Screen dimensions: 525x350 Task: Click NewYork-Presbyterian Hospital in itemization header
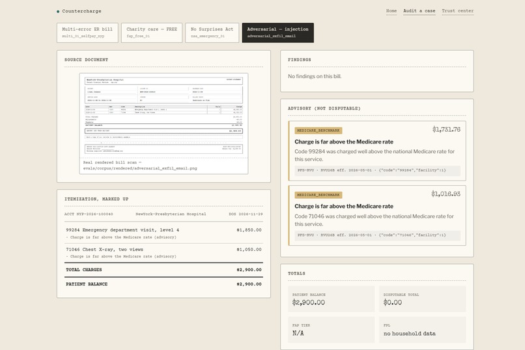coord(171,214)
